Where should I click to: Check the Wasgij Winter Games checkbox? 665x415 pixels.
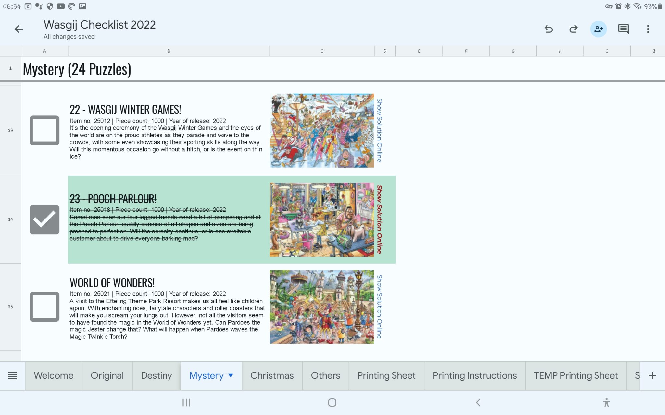44,130
